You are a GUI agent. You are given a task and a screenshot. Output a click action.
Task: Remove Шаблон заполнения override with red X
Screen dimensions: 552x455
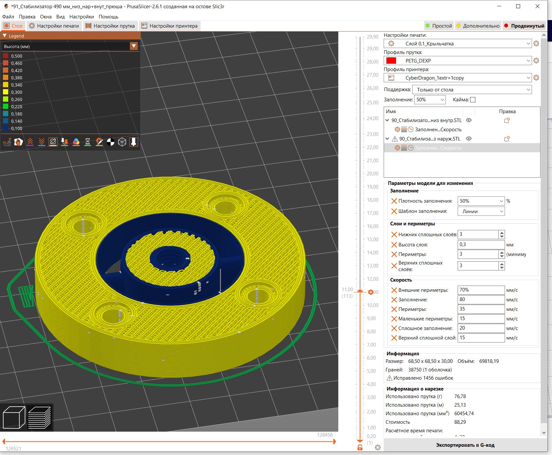pyautogui.click(x=394, y=211)
